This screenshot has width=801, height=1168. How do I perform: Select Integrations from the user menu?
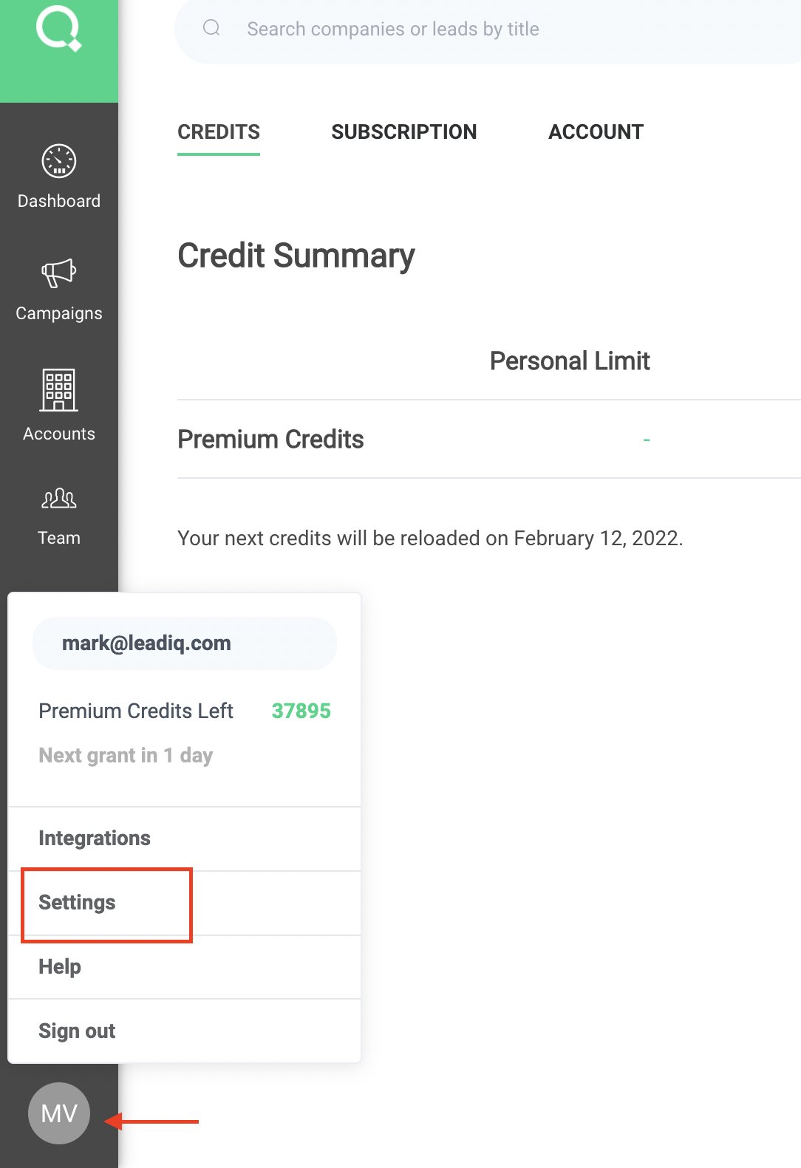pos(95,839)
